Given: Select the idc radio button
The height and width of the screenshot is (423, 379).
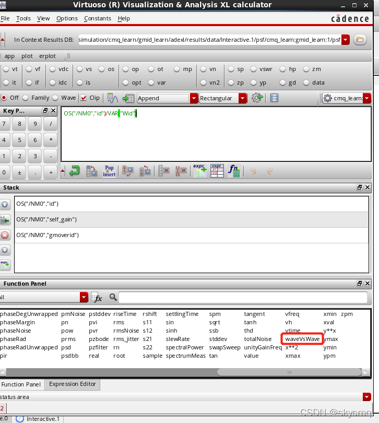Looking at the screenshot, I should [52, 83].
